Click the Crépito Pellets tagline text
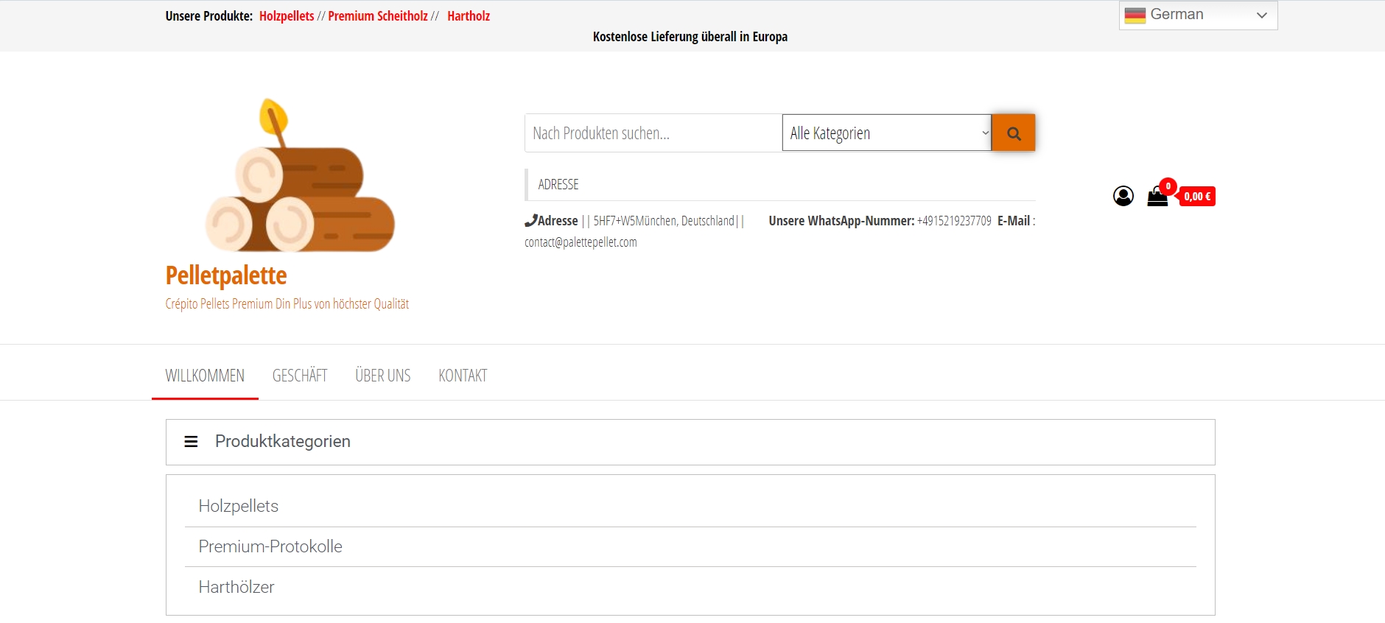The height and width of the screenshot is (623, 1385). pos(287,303)
